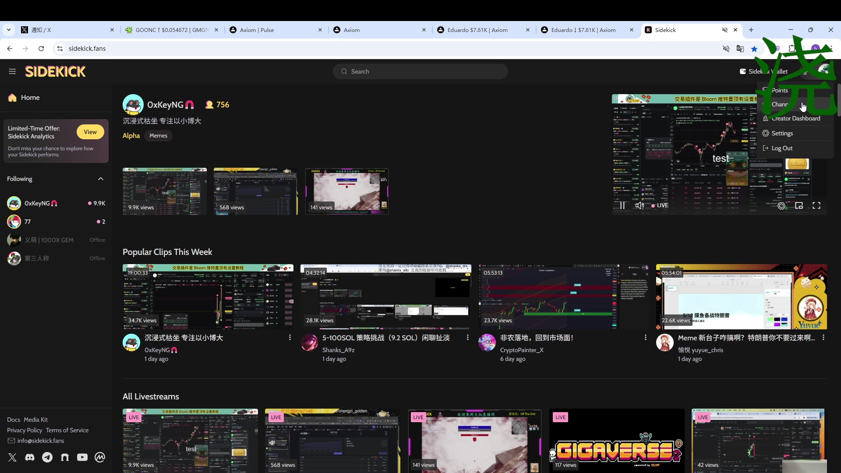Click the SIDEKICK logo
Viewport: 841px width, 473px height.
pyautogui.click(x=55, y=71)
